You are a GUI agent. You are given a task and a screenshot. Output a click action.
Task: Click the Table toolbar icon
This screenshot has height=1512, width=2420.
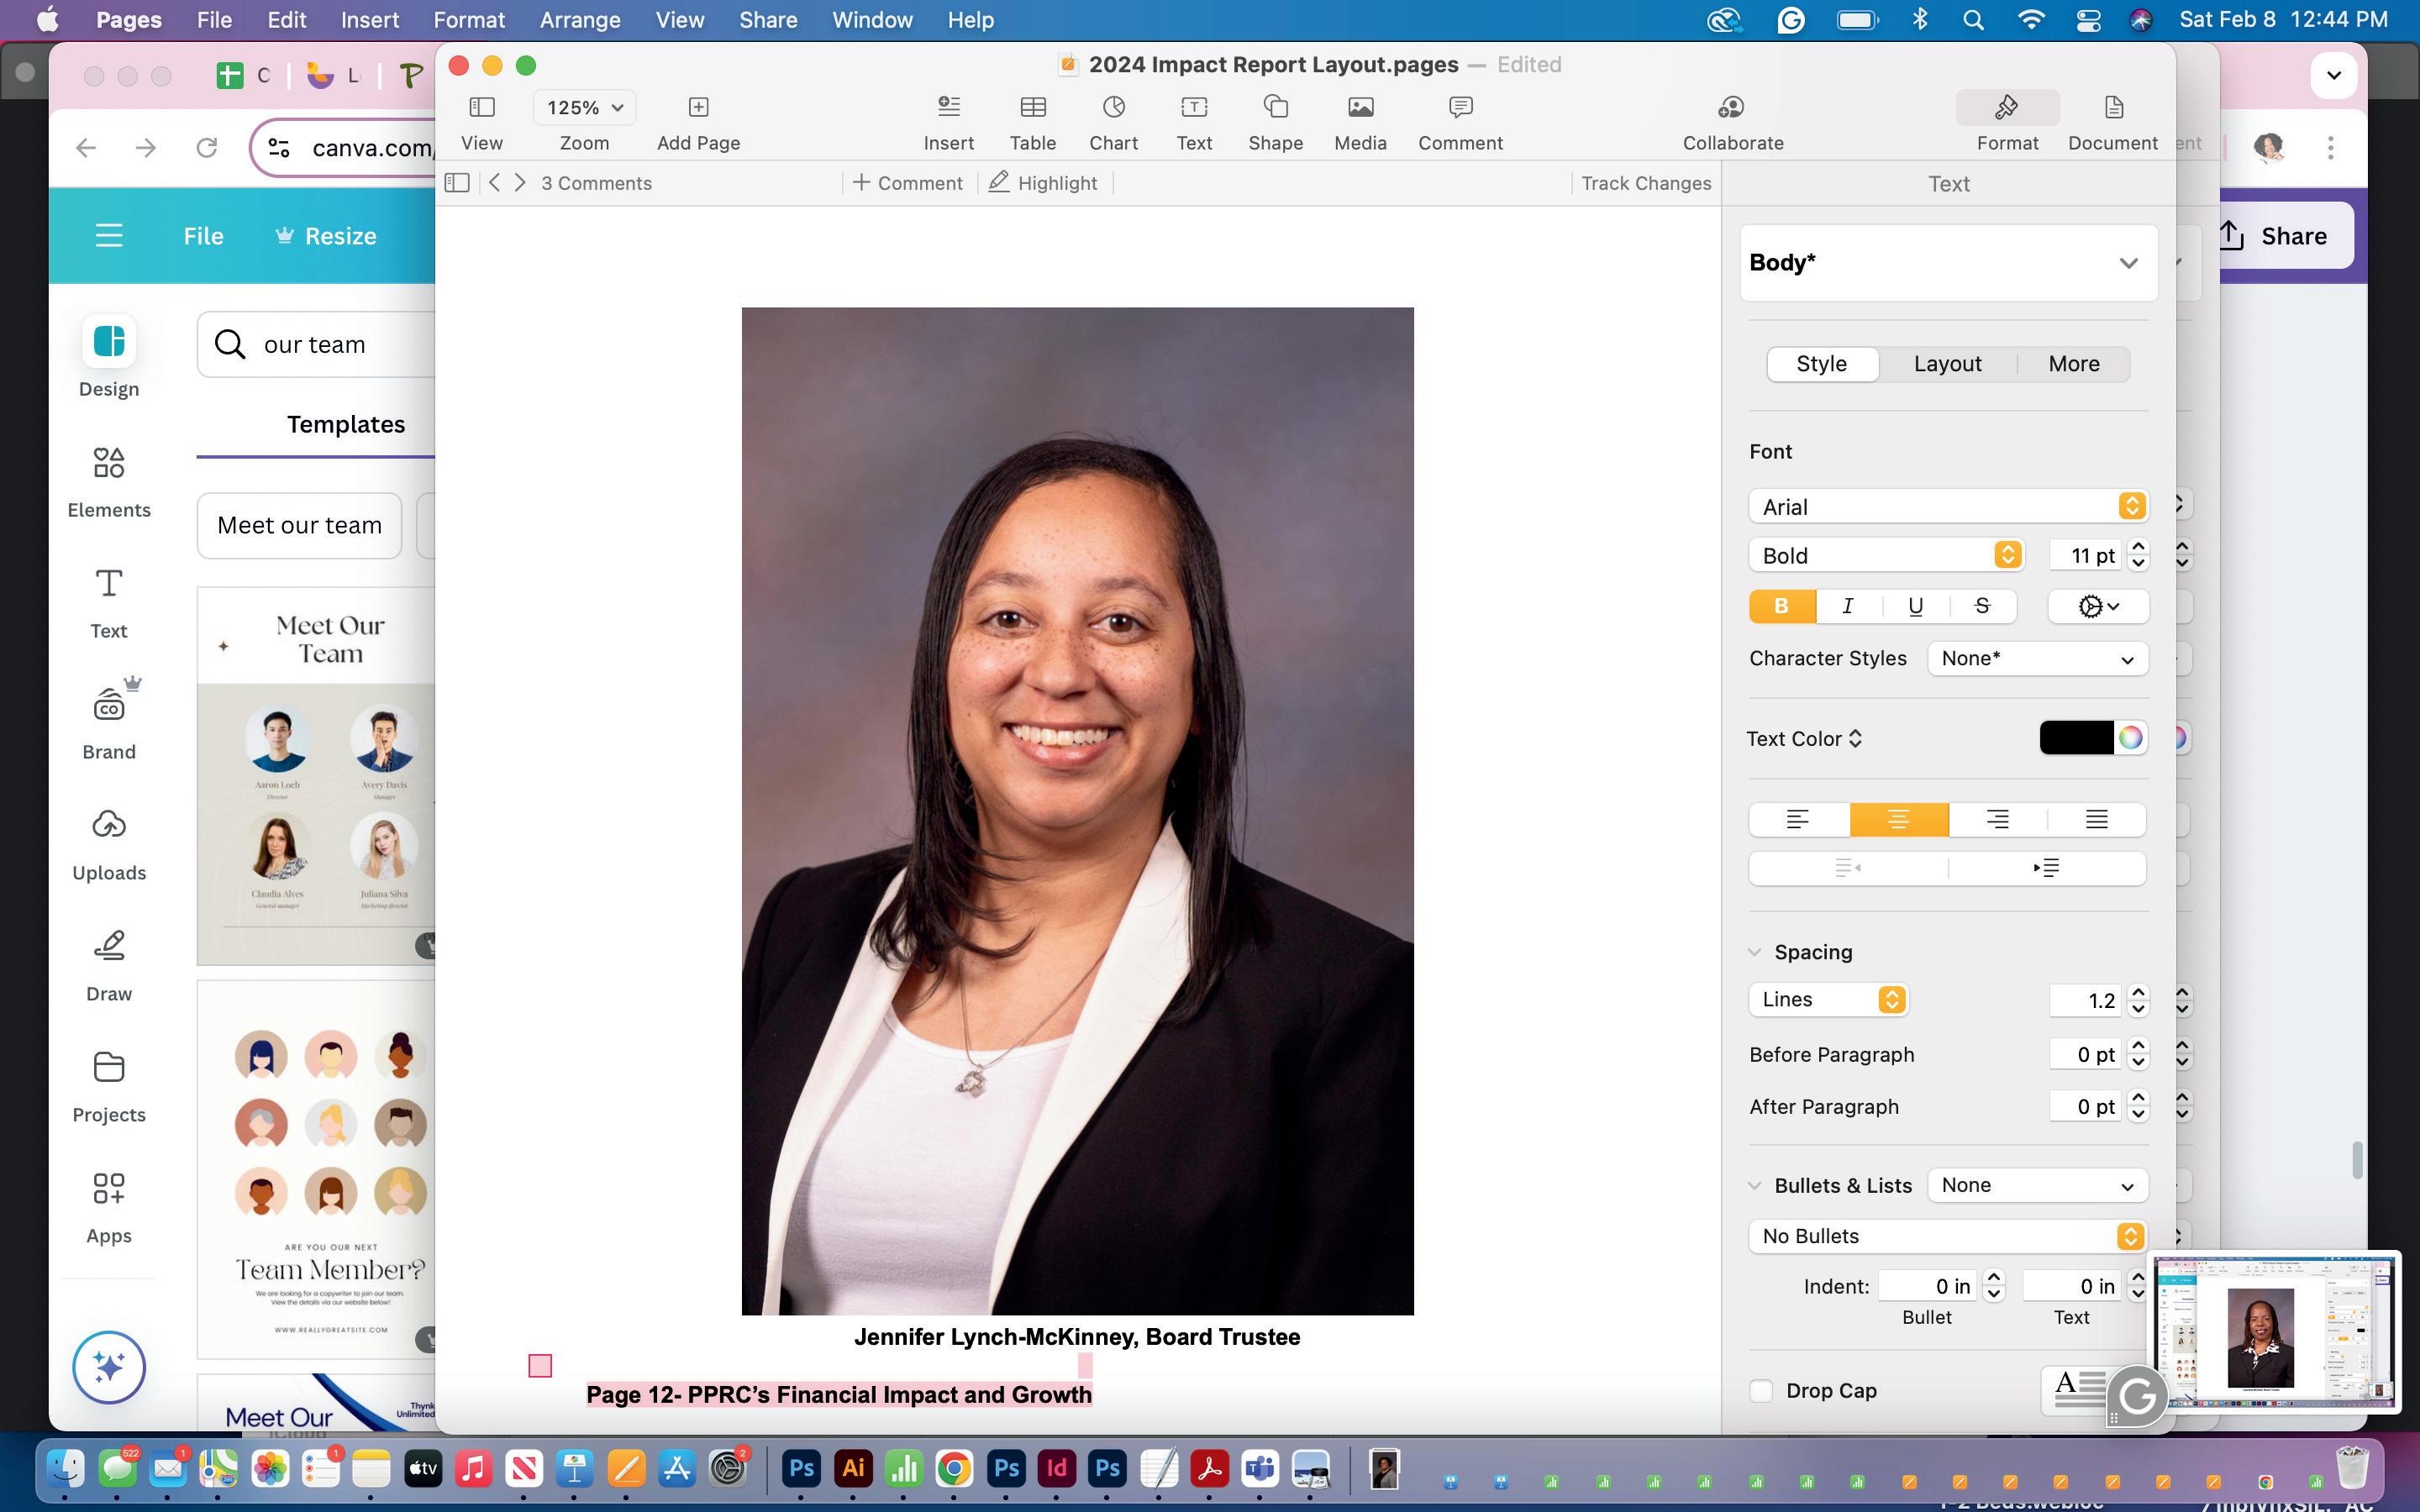coord(1032,108)
